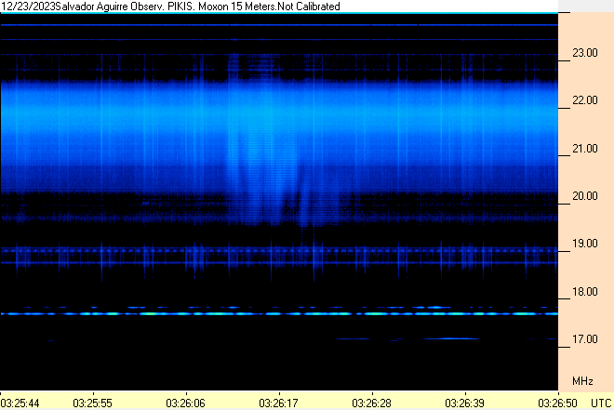
Task: Click the 03:25:44 timestamp
Action: (x=20, y=403)
